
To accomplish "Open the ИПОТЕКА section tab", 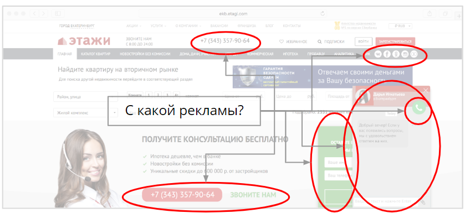I will click(x=290, y=54).
